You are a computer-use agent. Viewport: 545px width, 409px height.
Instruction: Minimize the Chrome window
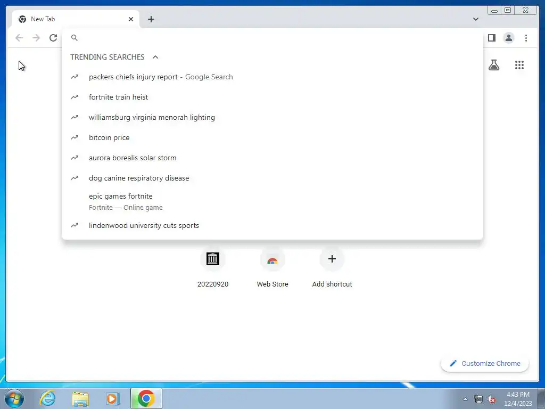coord(494,11)
